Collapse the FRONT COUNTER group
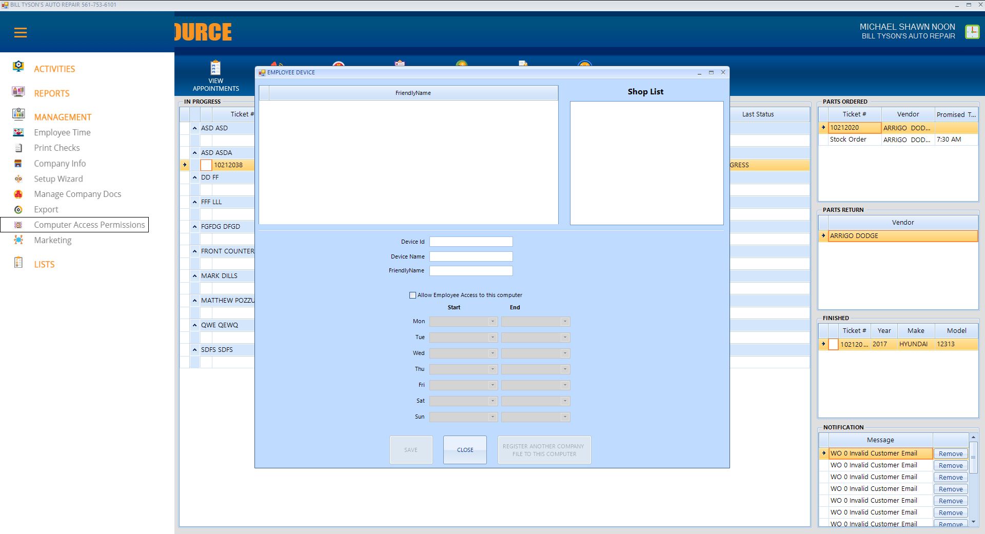 195,251
